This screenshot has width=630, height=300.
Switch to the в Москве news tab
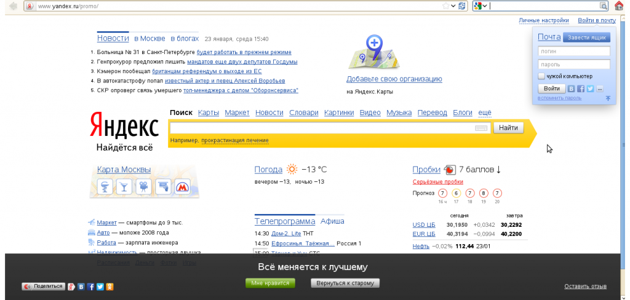tap(150, 39)
